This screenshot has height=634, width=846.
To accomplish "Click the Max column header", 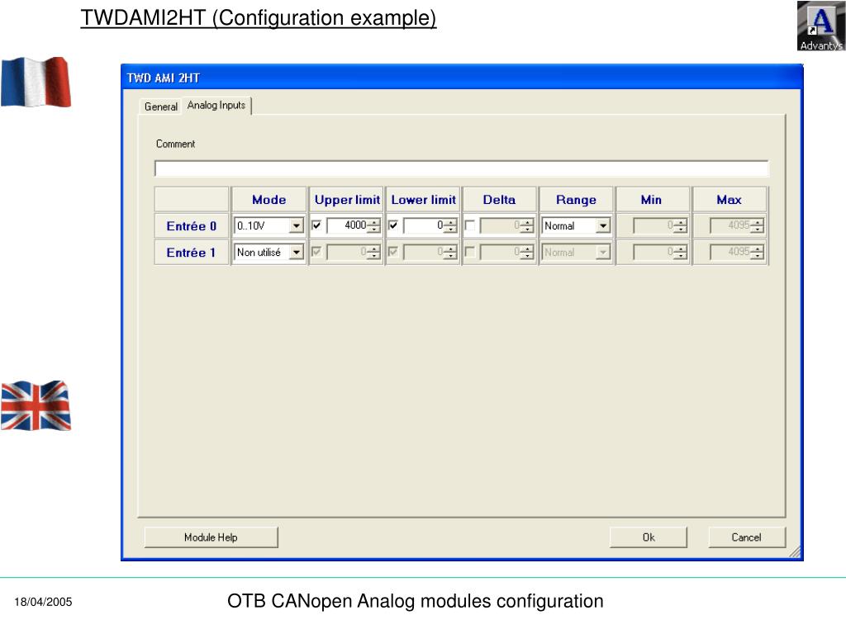I will (729, 200).
